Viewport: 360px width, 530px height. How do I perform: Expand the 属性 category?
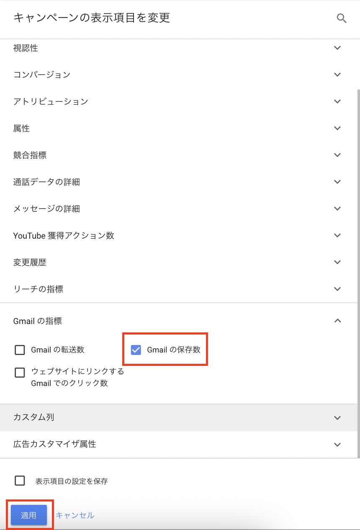pyautogui.click(x=338, y=129)
